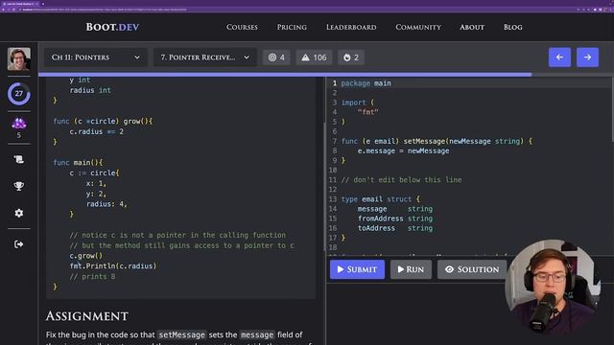The height and width of the screenshot is (345, 614).
Task: Go to next lesson with right arrow
Action: coord(587,57)
